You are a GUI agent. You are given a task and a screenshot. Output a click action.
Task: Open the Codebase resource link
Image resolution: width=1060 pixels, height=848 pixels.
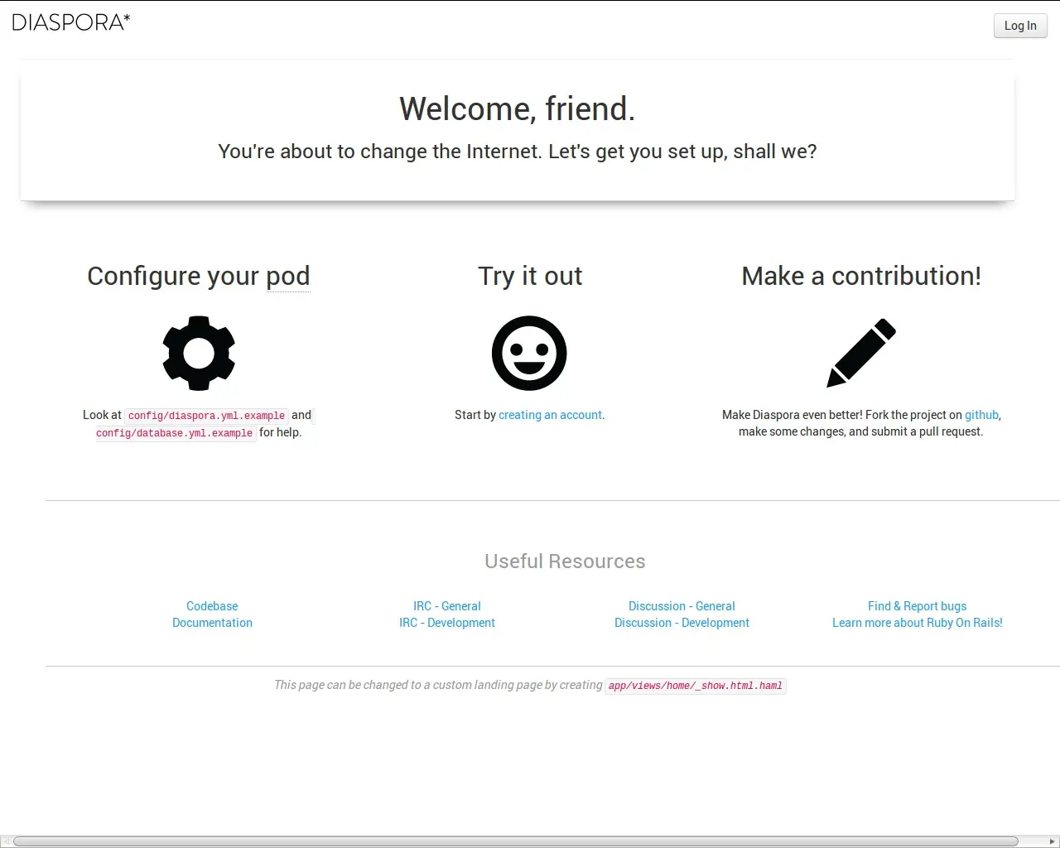tap(212, 606)
